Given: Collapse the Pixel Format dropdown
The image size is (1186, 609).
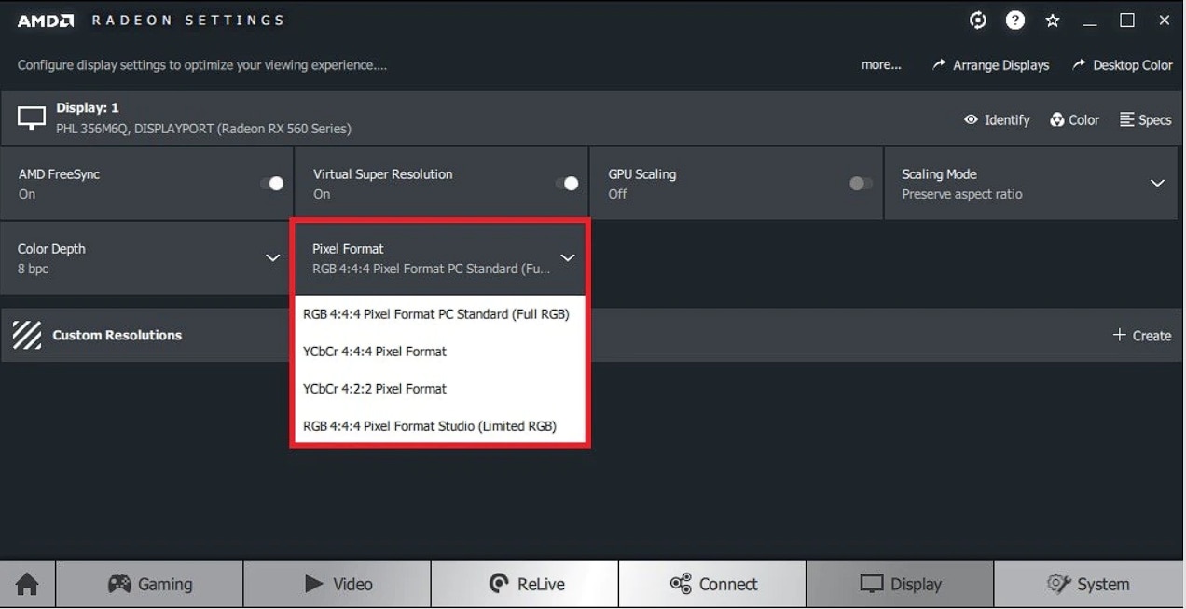Looking at the screenshot, I should tap(439, 258).
